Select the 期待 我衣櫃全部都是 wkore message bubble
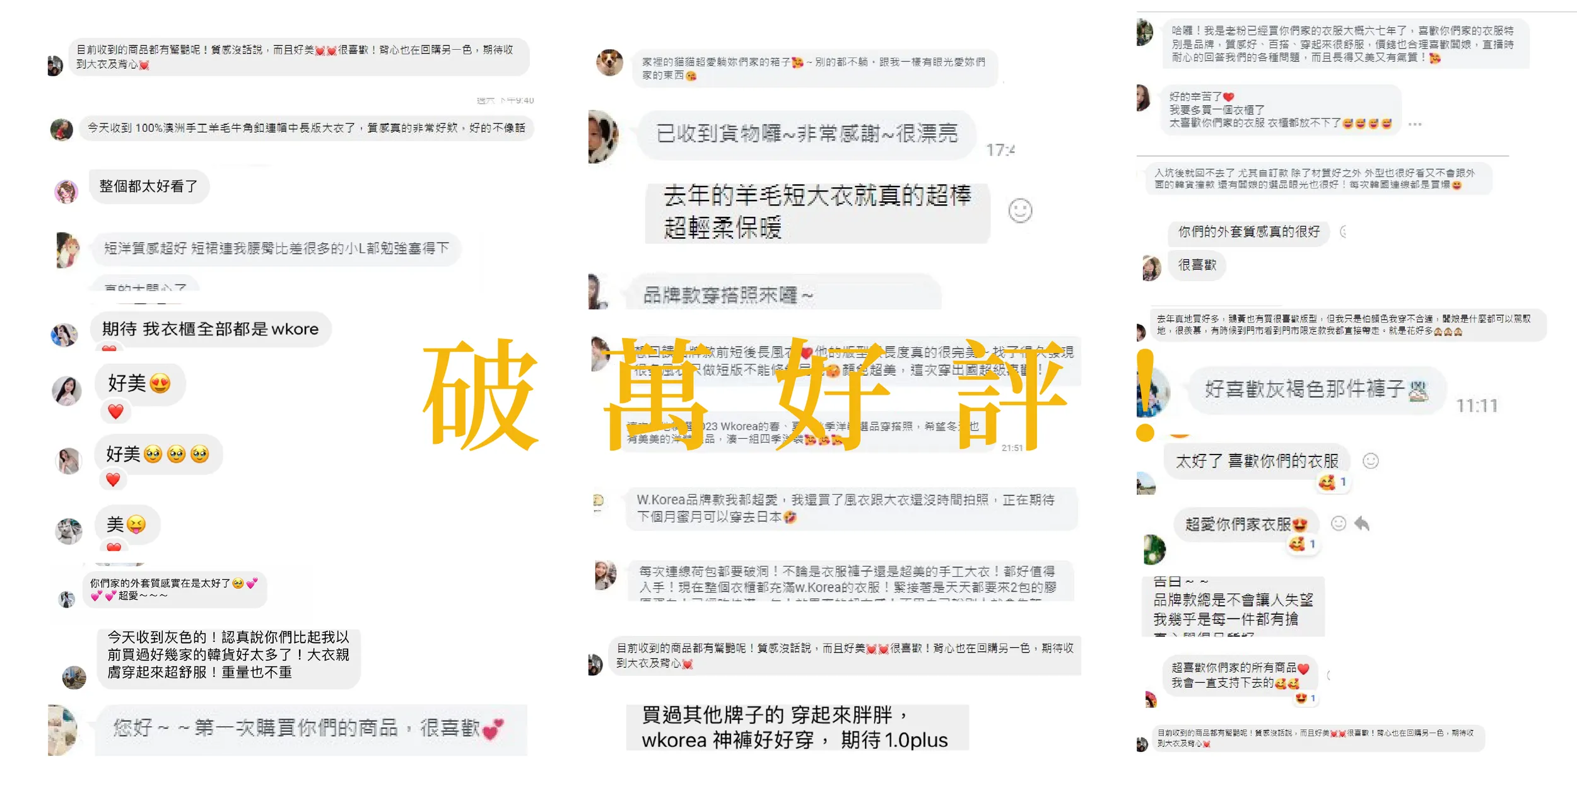Screen dimensions: 1577x788 211,329
